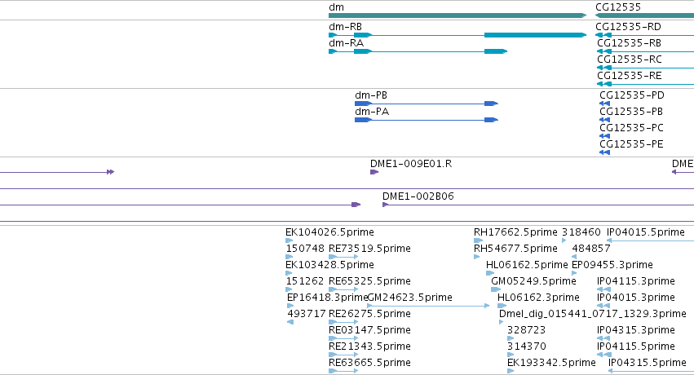Click the CG12535-PE protein label

631,144
